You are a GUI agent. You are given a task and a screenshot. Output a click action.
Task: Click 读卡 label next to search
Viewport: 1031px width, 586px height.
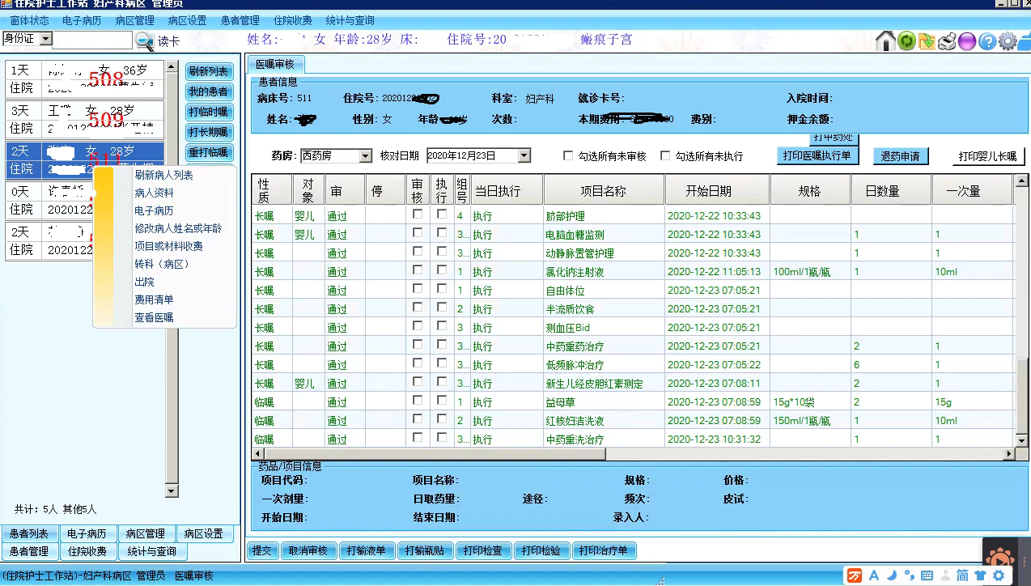point(168,41)
